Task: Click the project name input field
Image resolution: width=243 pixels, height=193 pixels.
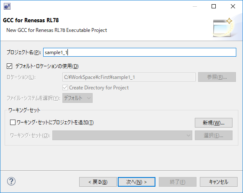Action: point(140,52)
